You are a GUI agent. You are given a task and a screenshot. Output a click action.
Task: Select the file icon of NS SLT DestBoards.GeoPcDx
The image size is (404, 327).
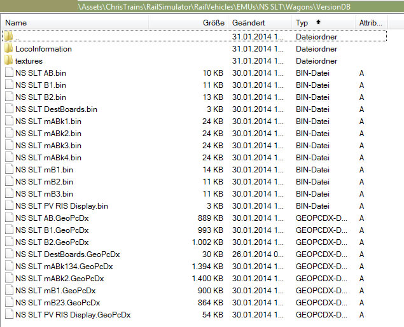coord(9,254)
